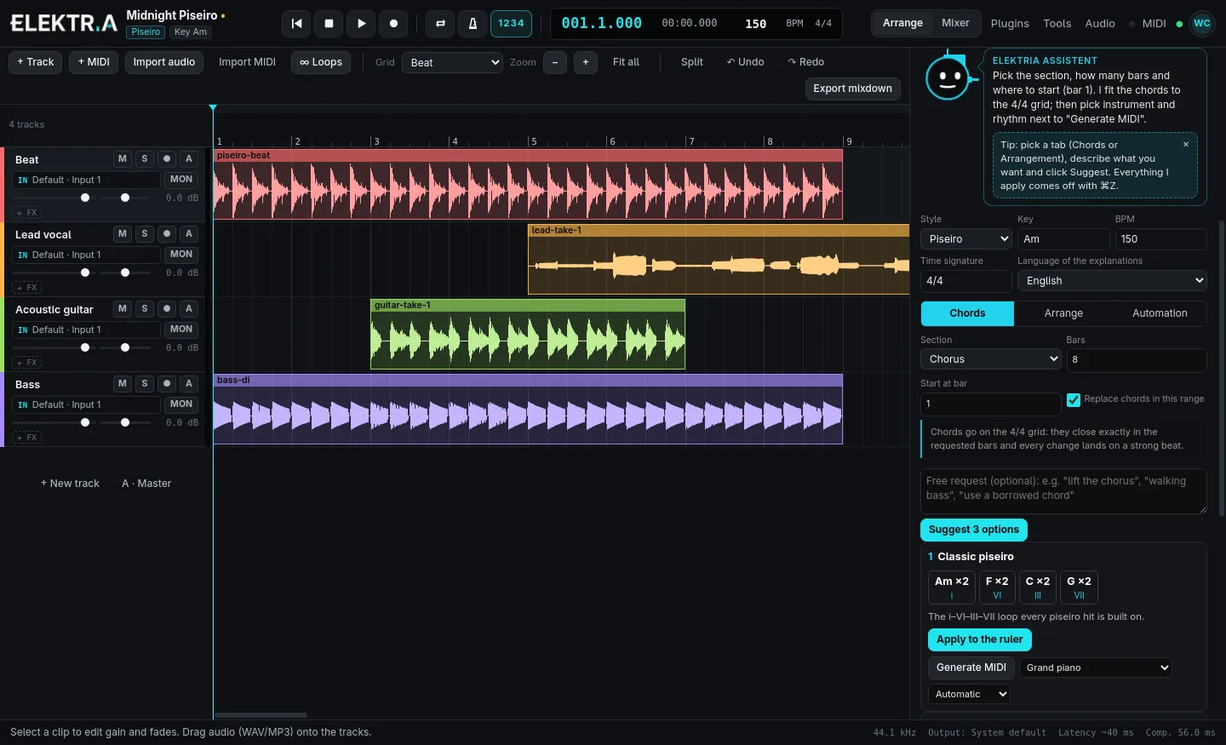Zoom in the timeline with plus button
This screenshot has width=1226, height=745.
coord(586,62)
